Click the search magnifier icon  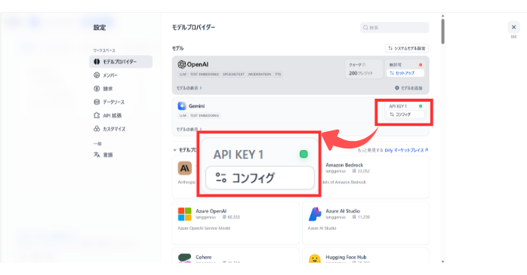(x=365, y=27)
